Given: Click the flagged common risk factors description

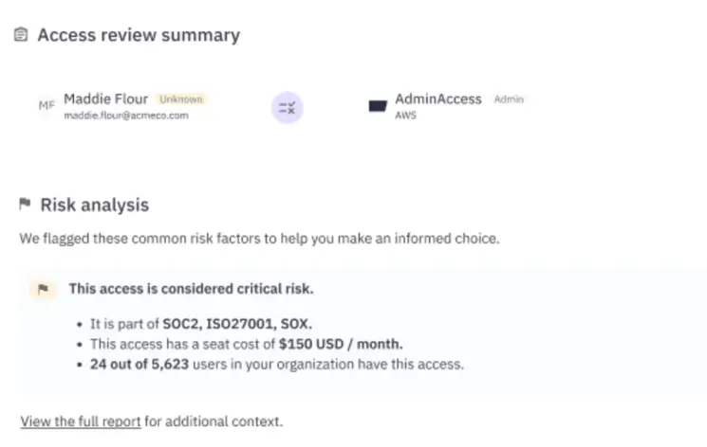Looking at the screenshot, I should click(259, 239).
